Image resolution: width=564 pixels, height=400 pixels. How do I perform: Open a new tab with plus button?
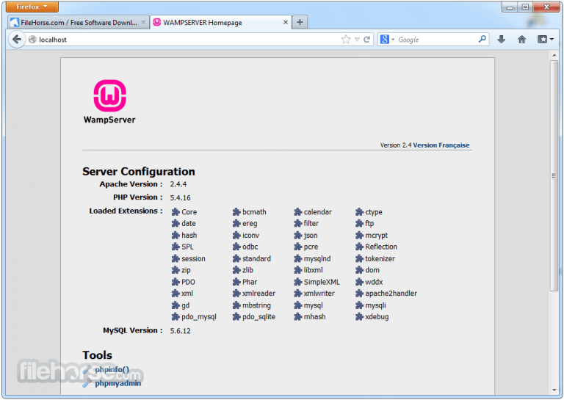(x=300, y=23)
